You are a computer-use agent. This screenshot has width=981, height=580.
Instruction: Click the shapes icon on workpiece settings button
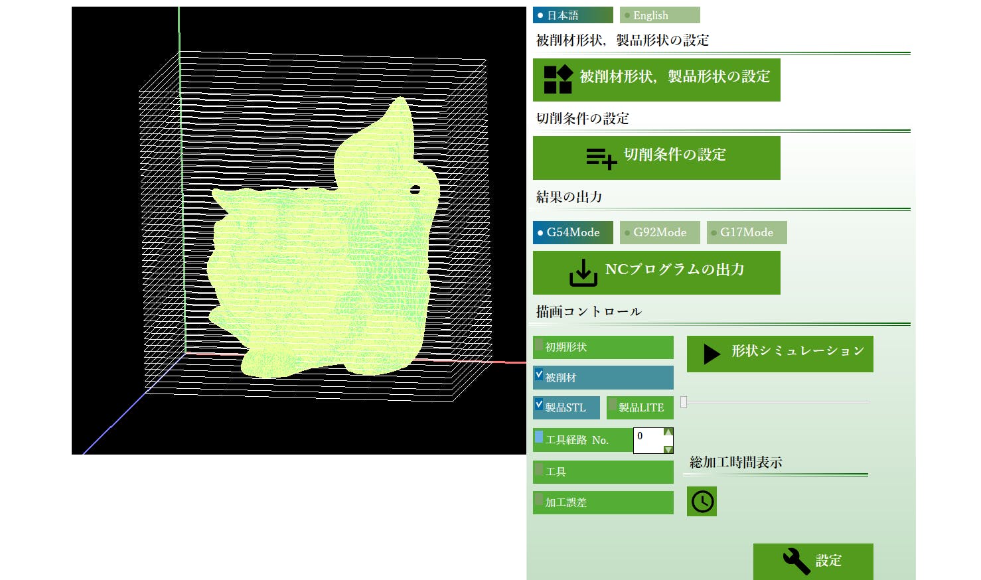(558, 80)
